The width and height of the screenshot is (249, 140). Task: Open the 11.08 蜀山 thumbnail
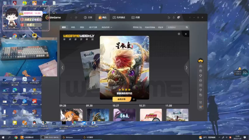pyautogui.click(x=177, y=115)
